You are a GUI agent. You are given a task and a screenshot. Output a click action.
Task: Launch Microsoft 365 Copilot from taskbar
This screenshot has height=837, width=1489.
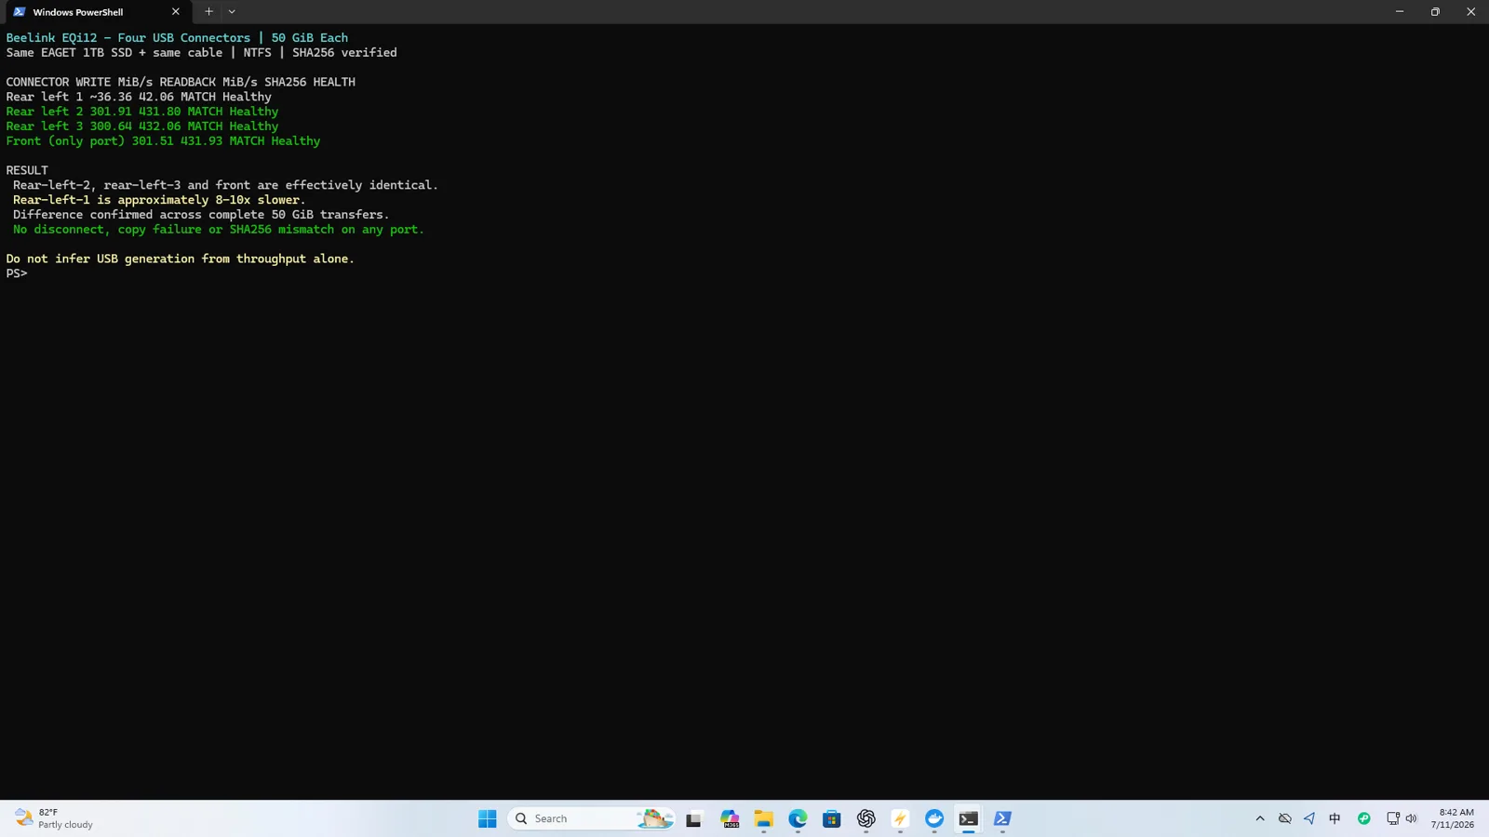[730, 818]
